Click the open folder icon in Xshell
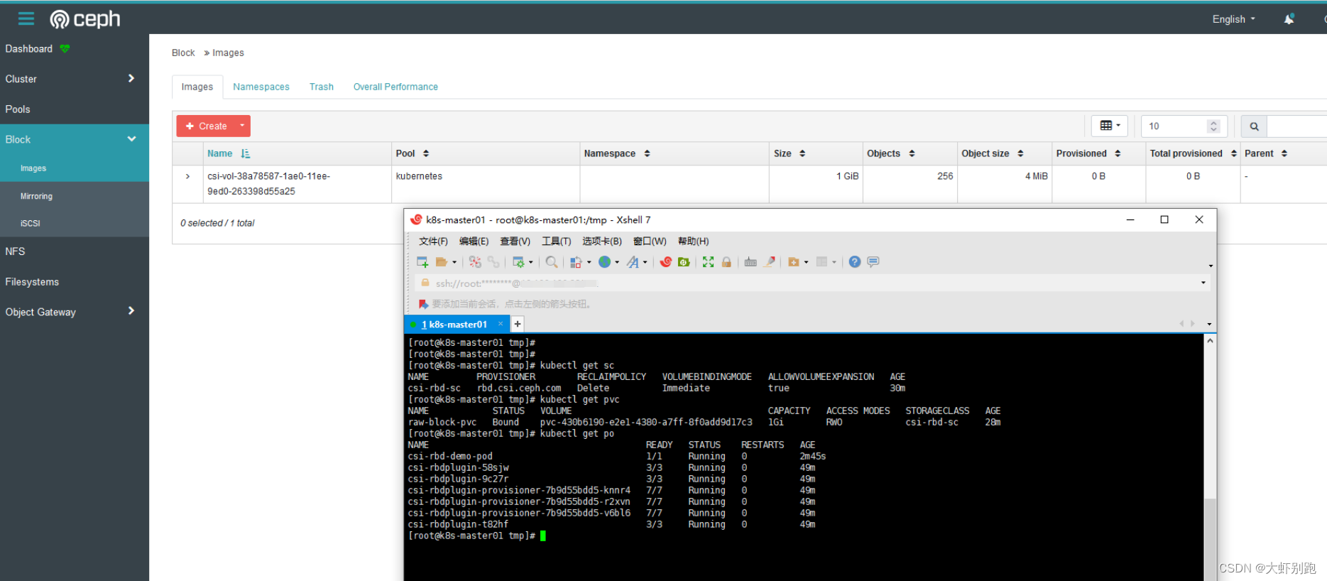 [442, 262]
